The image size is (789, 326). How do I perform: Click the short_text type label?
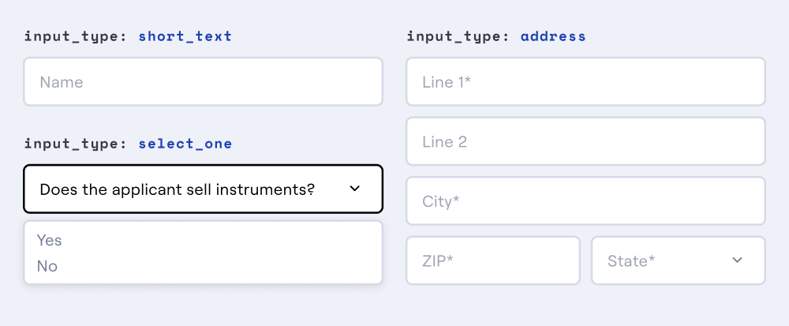click(x=185, y=36)
